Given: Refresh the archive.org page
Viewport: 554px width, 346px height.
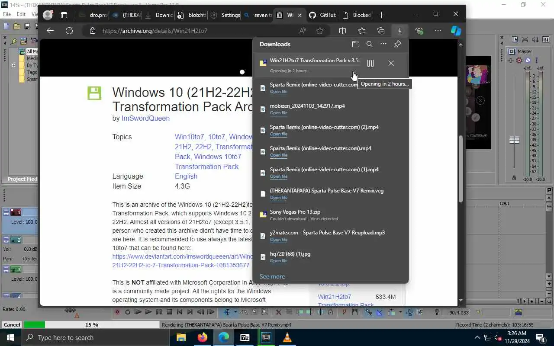Looking at the screenshot, I should (x=69, y=31).
